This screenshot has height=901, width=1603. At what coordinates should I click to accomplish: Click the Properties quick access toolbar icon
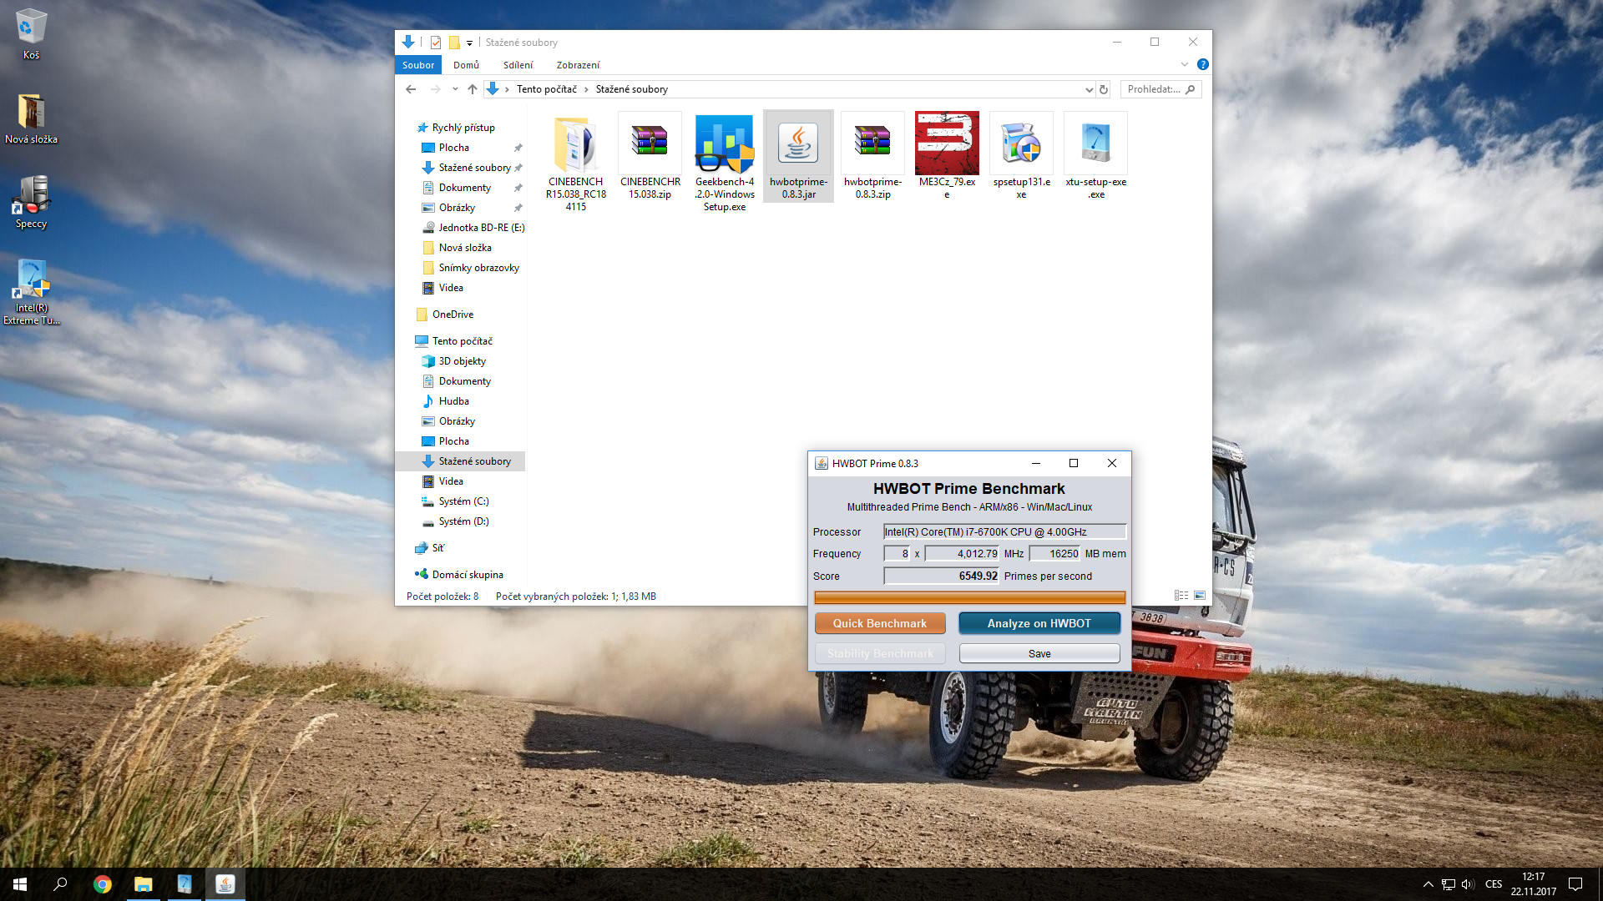(436, 43)
